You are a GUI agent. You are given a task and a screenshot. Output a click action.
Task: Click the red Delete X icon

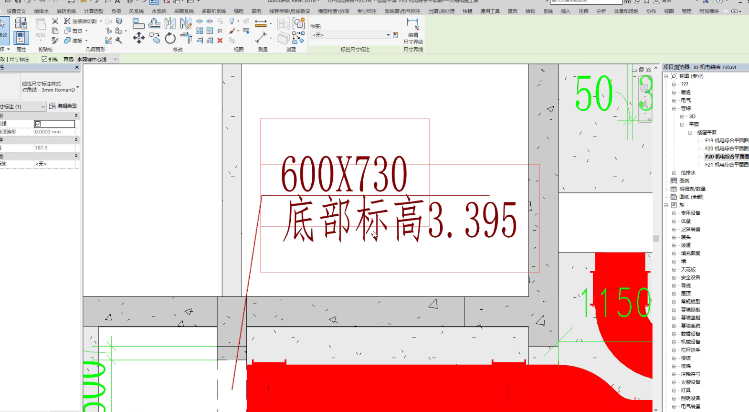(220, 41)
